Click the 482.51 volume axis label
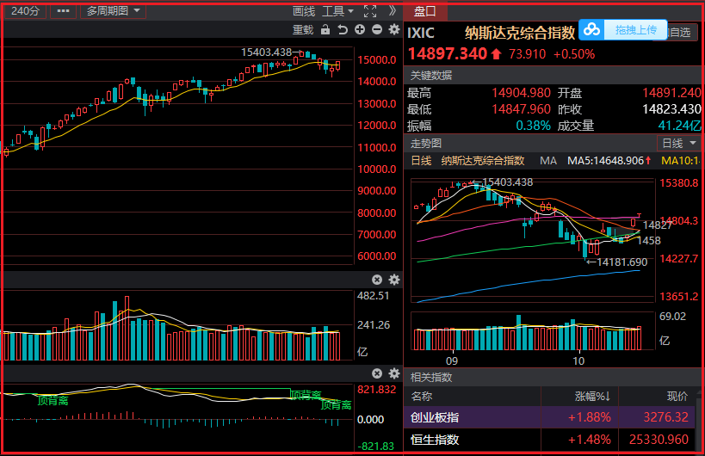Image resolution: width=705 pixels, height=456 pixels. [x=373, y=296]
